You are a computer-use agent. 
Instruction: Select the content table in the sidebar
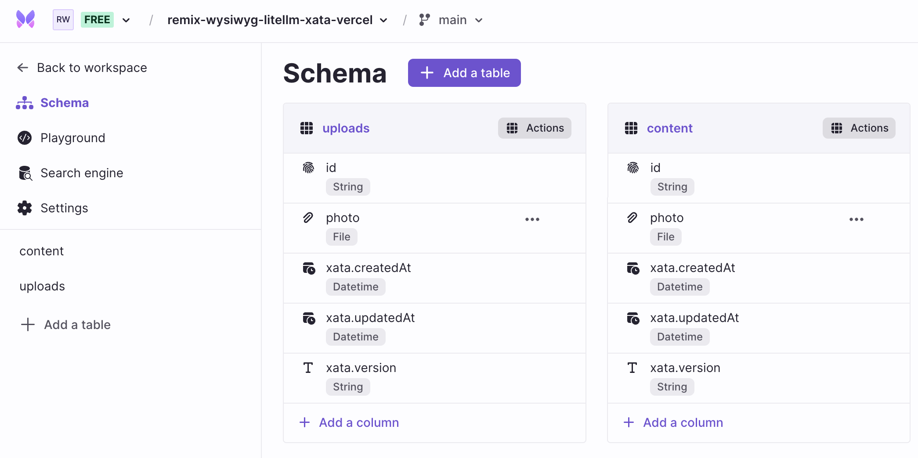pyautogui.click(x=42, y=251)
